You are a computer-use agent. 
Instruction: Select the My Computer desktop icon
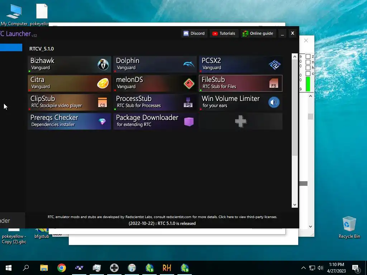click(x=14, y=15)
